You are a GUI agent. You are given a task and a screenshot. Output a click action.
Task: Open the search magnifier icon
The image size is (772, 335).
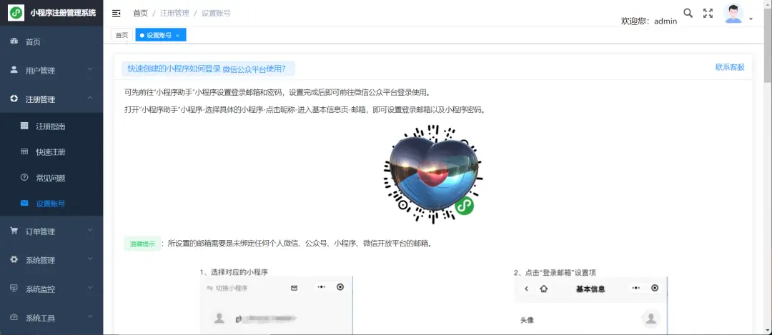pos(688,14)
